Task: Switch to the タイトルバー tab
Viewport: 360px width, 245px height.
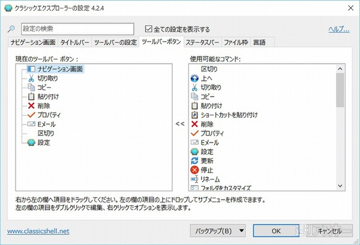Action: coord(74,42)
